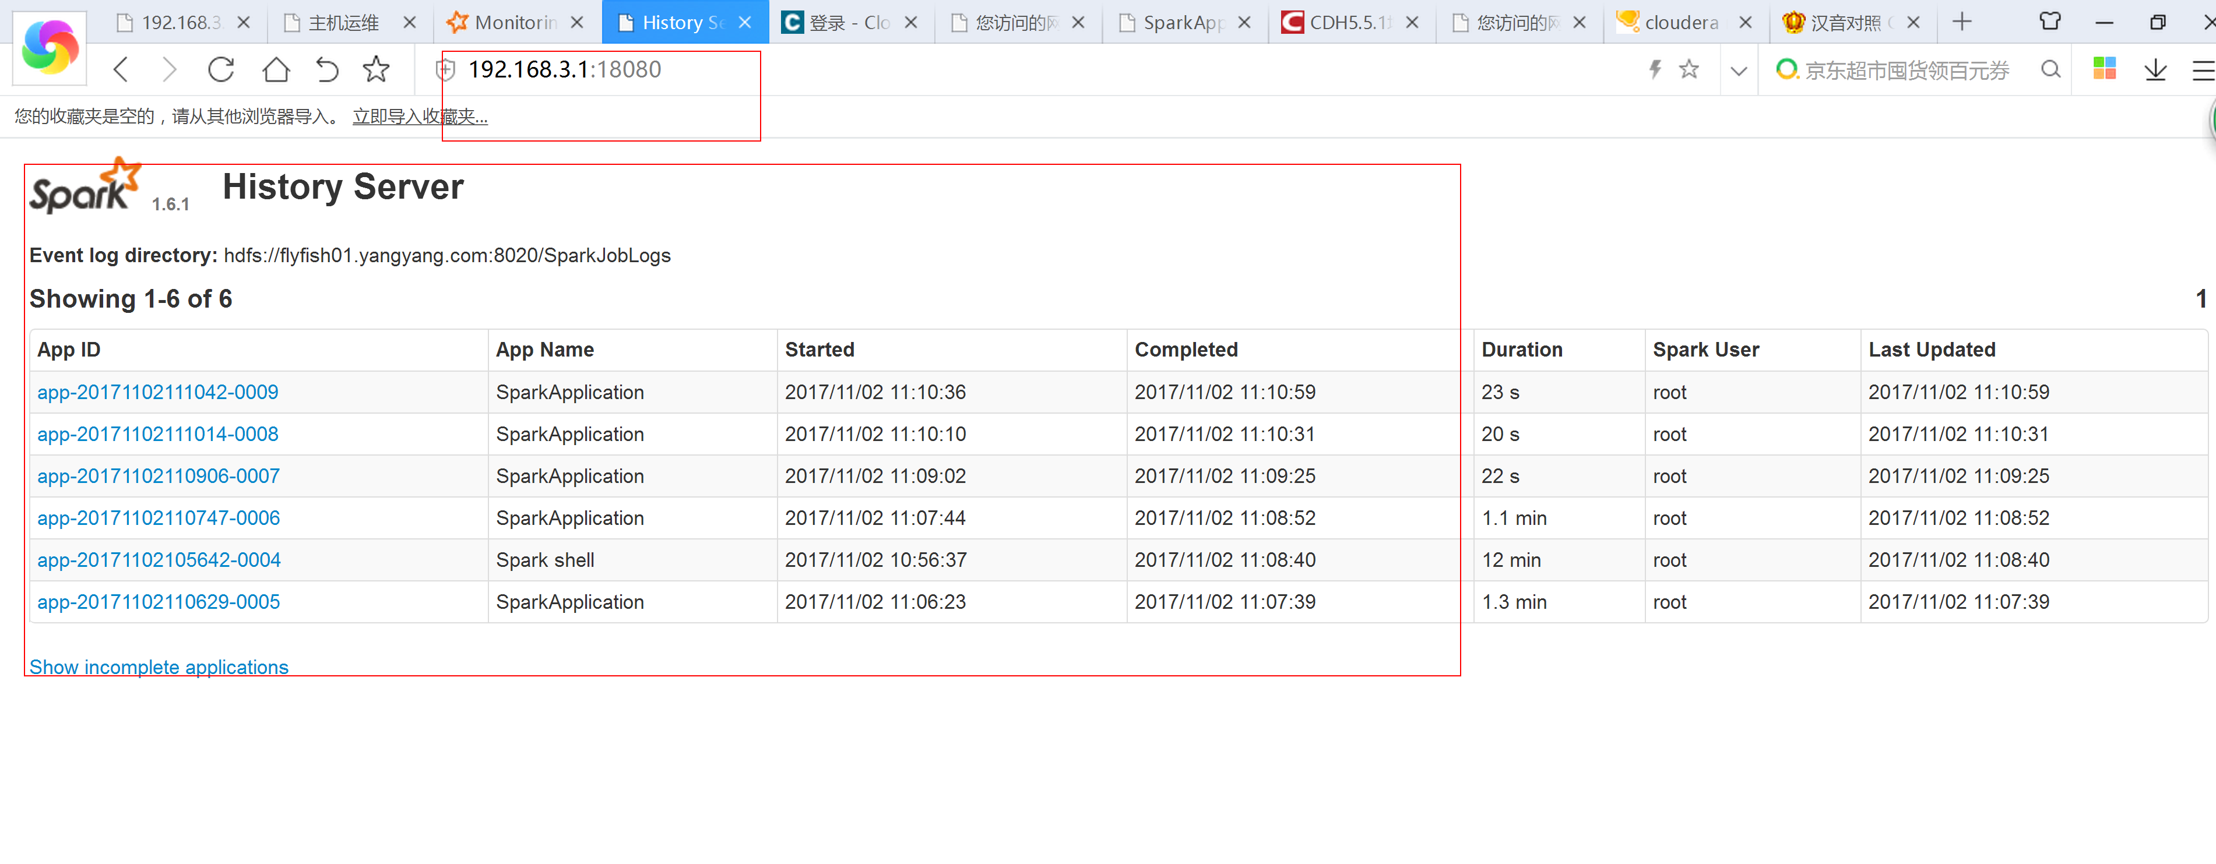Click Show incomplete applications link
The width and height of the screenshot is (2216, 864).
tap(159, 666)
